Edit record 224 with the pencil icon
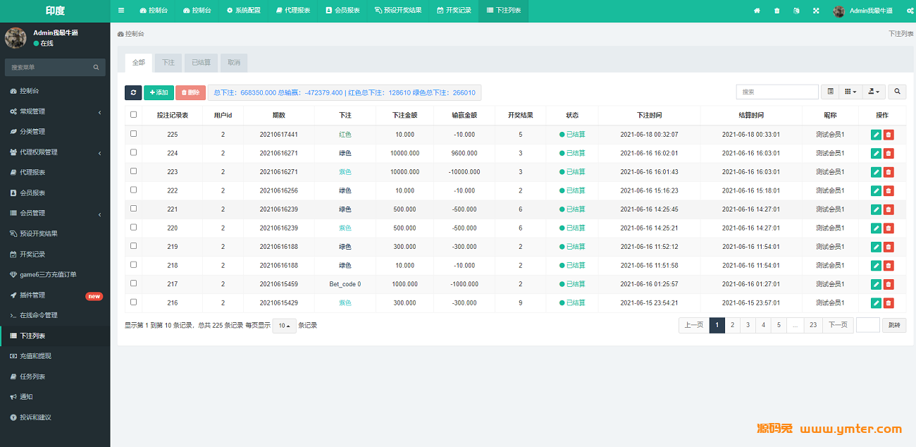The width and height of the screenshot is (916, 447). point(876,153)
